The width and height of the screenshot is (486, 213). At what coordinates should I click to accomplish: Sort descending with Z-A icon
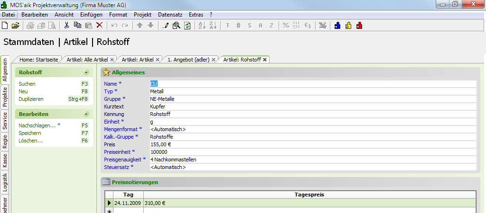pos(213,26)
